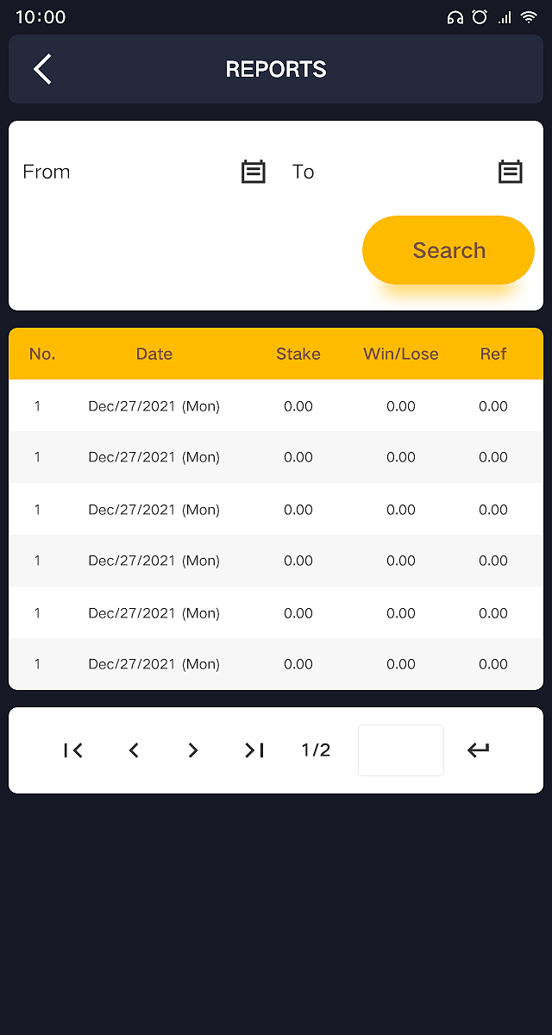Tap the No. column header

pos(42,354)
